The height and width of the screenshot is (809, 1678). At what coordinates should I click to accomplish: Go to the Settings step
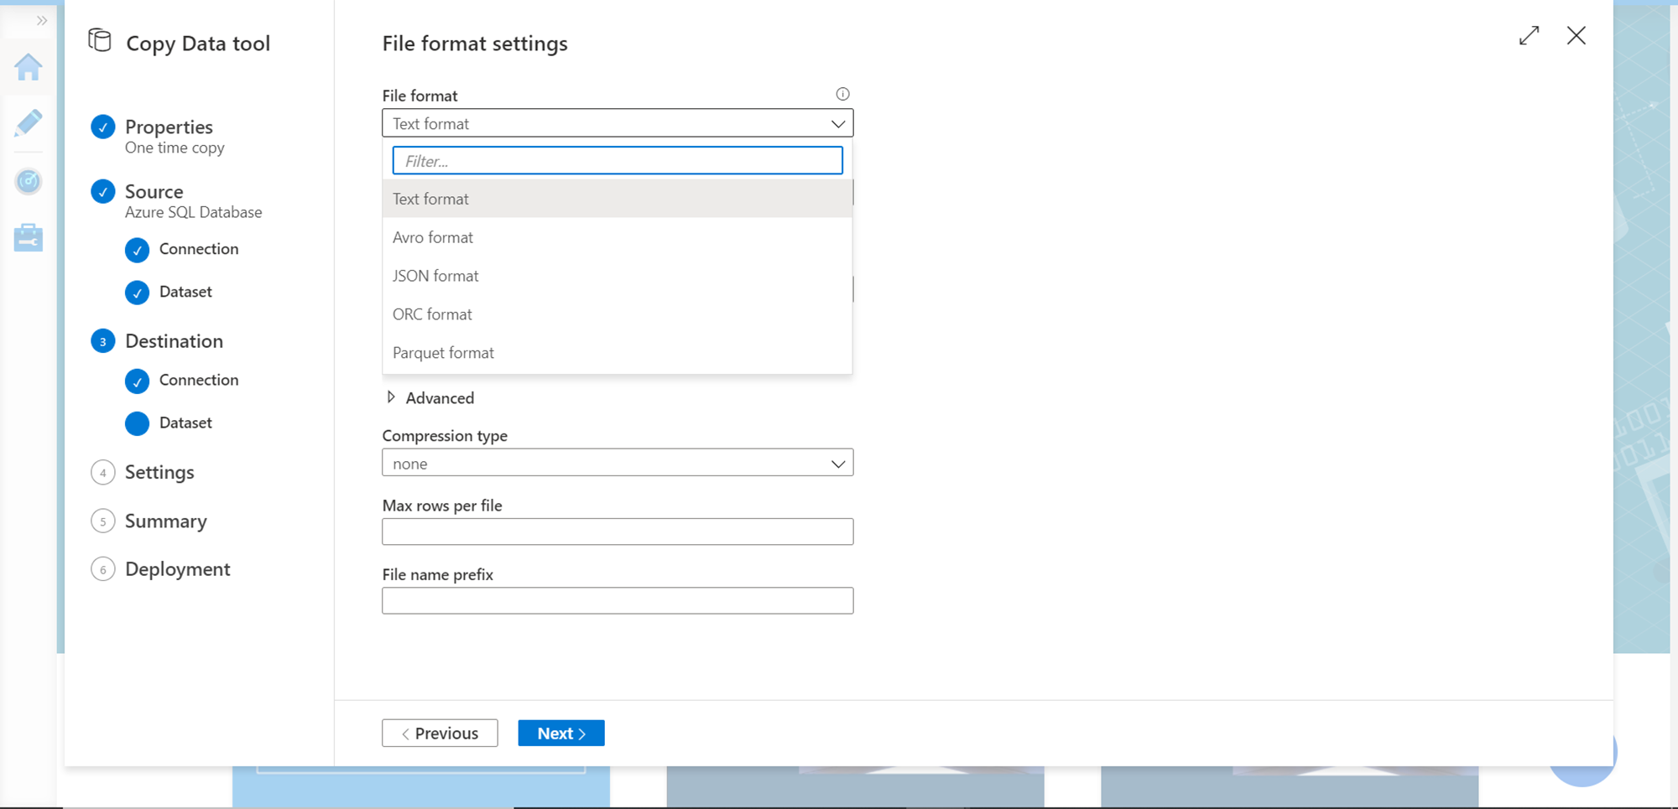click(159, 473)
